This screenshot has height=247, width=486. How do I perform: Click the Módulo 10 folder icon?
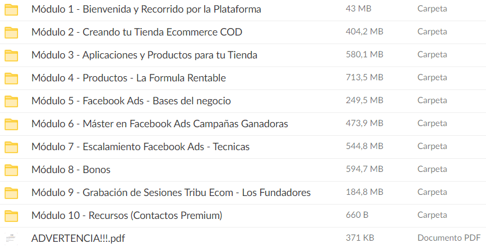pos(11,215)
